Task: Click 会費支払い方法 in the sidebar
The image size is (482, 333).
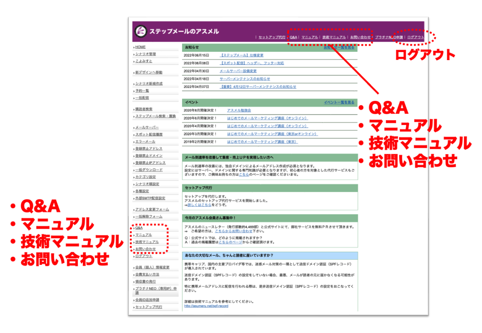Action: tap(147, 274)
